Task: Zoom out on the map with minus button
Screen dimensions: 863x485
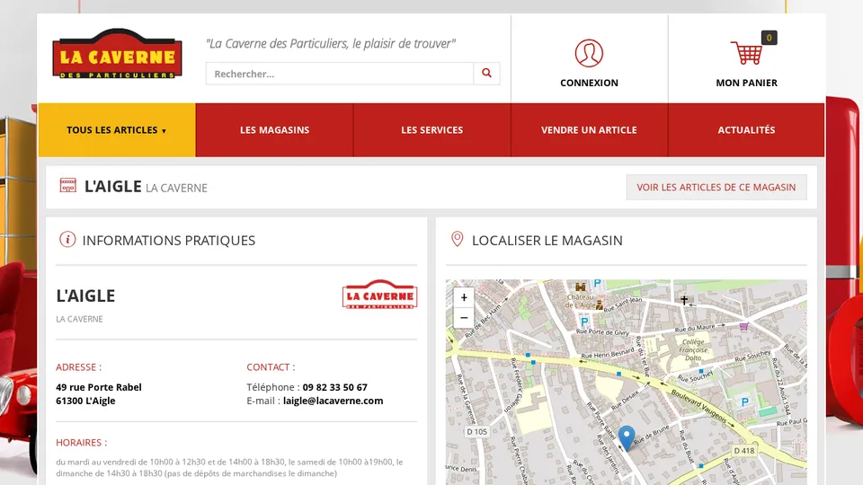Action: (464, 318)
